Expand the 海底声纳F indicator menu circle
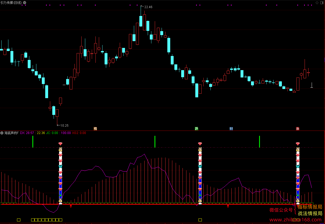 point(2,133)
